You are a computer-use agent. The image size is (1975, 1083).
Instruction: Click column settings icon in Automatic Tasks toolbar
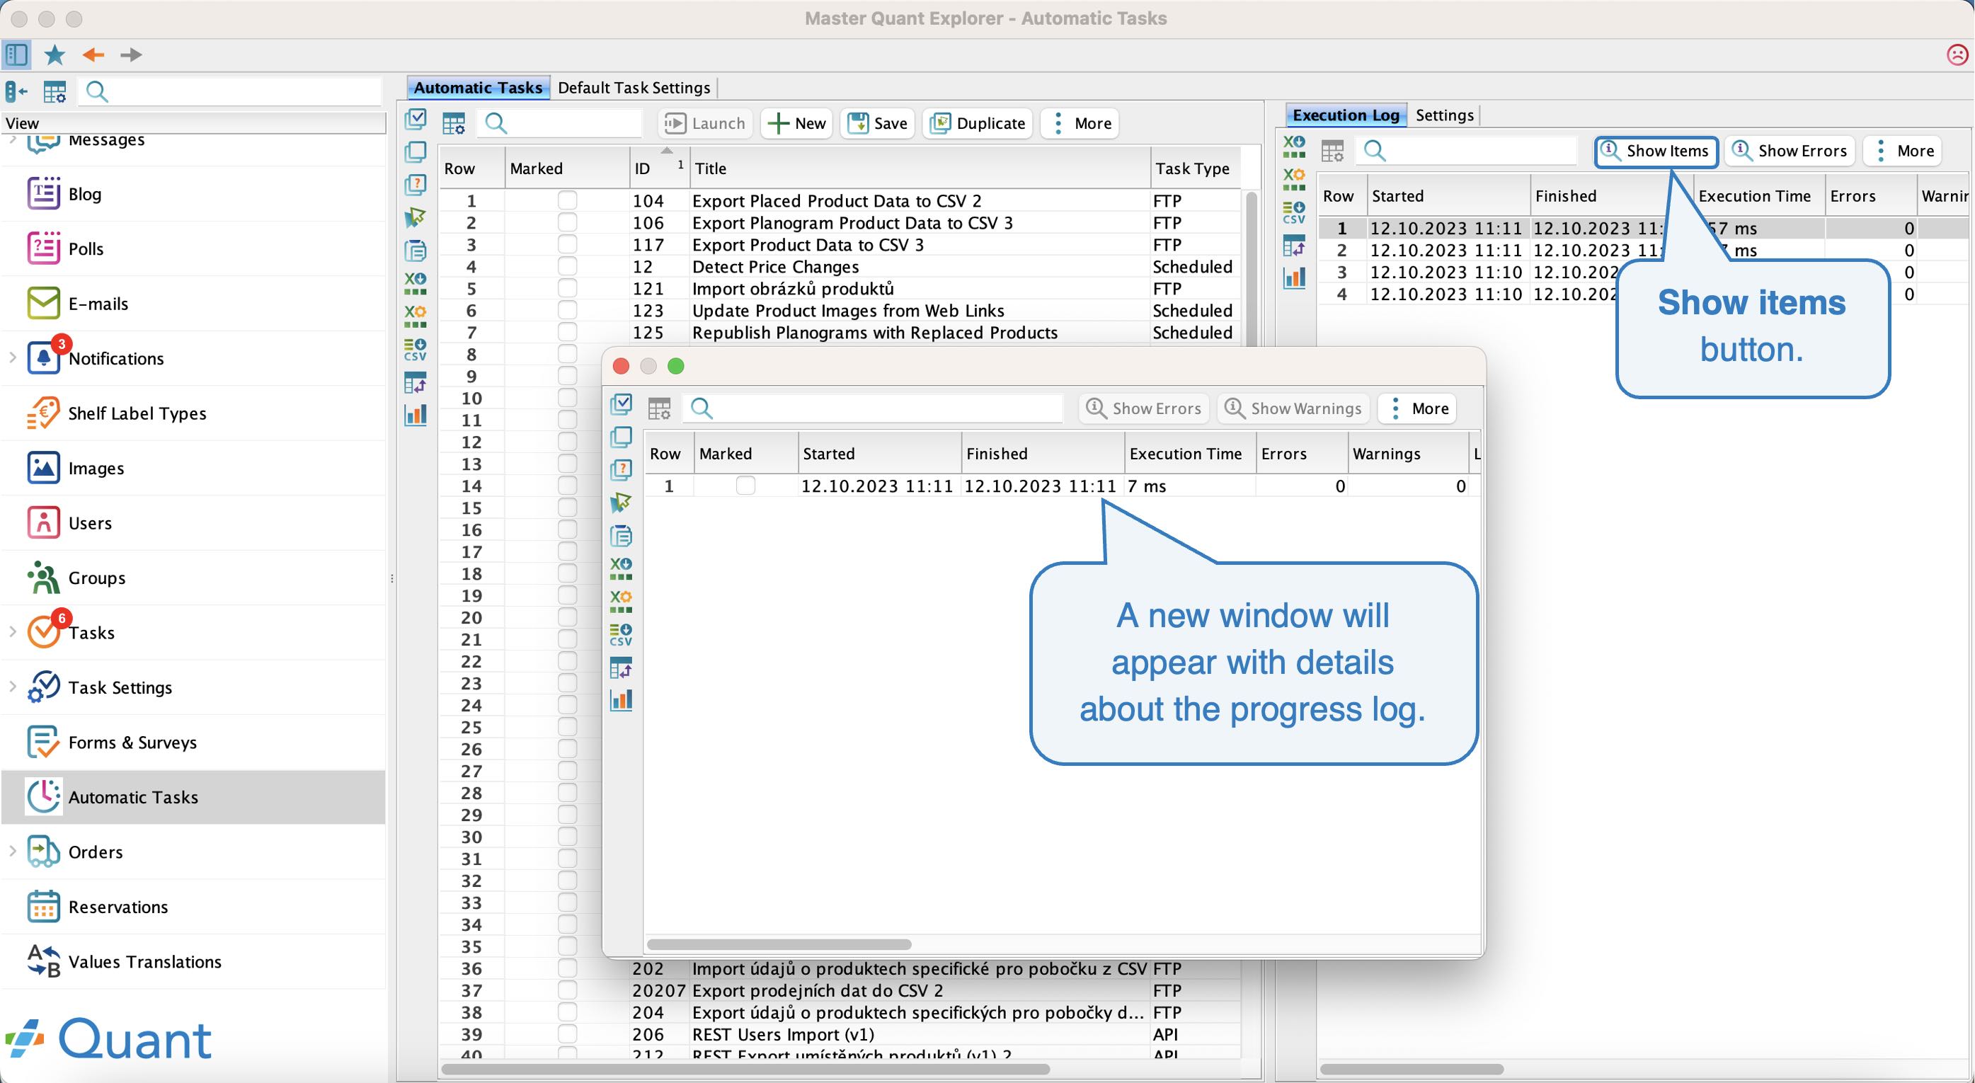coord(454,123)
